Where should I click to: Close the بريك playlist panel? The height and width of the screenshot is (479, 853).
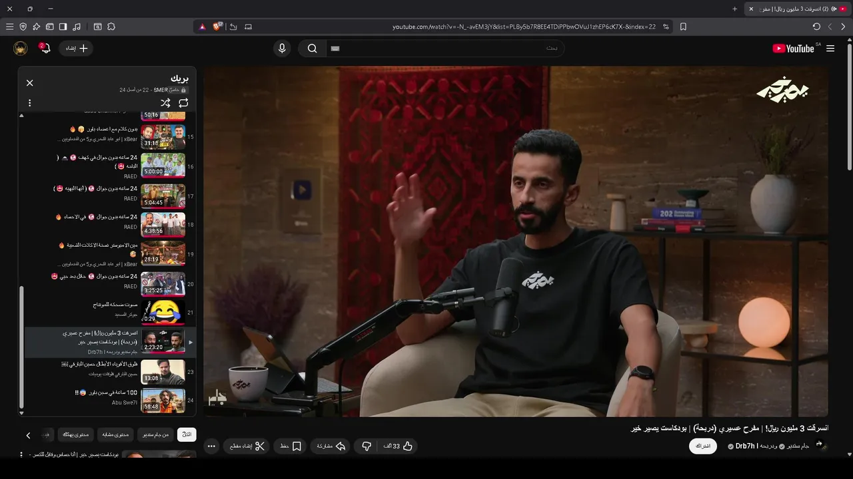(x=29, y=83)
